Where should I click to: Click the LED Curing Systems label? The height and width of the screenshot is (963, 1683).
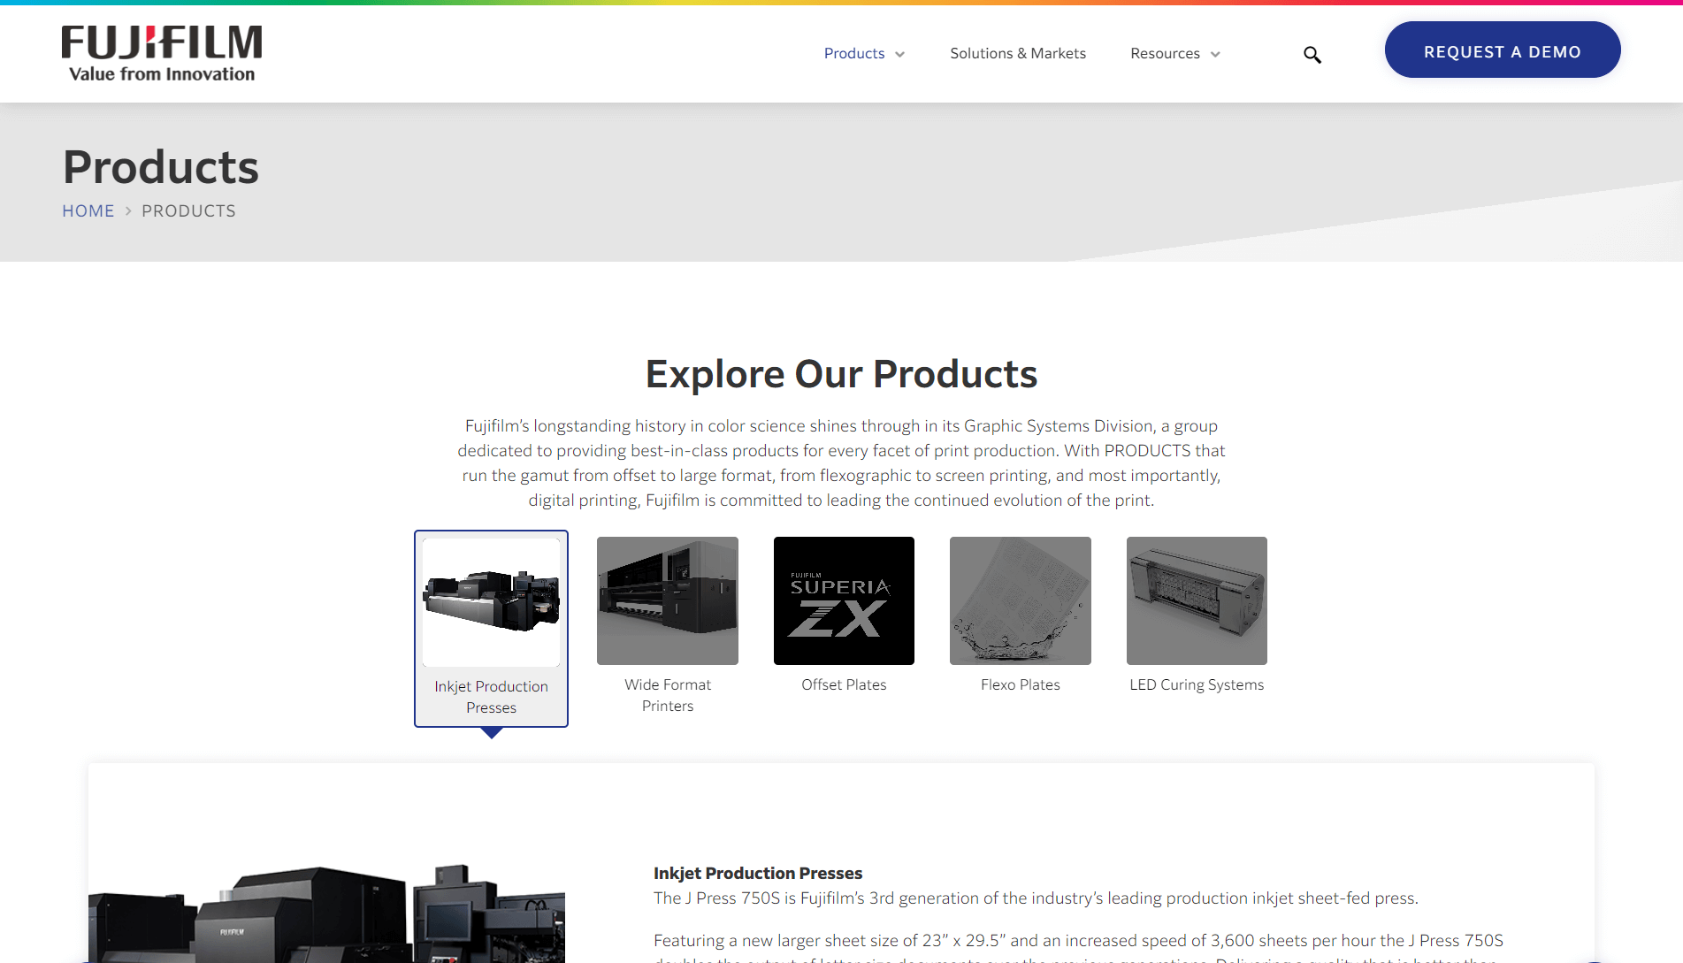point(1197,684)
